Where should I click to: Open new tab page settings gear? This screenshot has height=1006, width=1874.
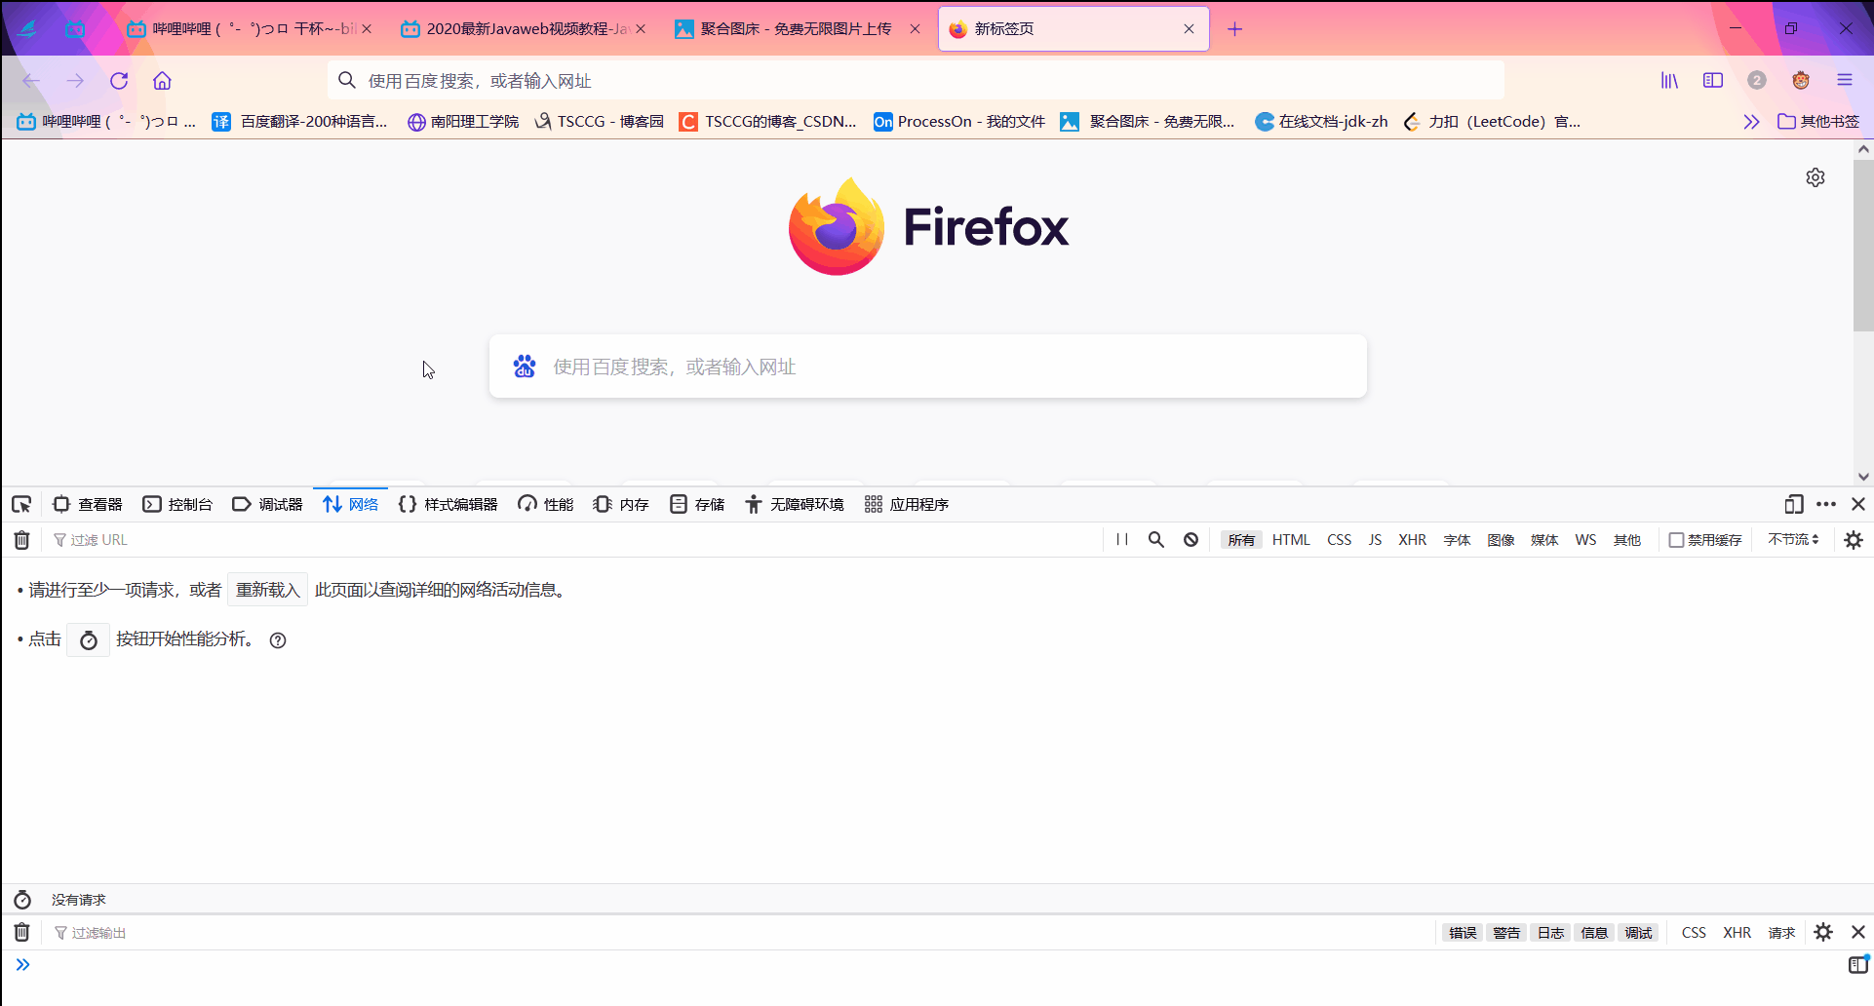pos(1815,177)
